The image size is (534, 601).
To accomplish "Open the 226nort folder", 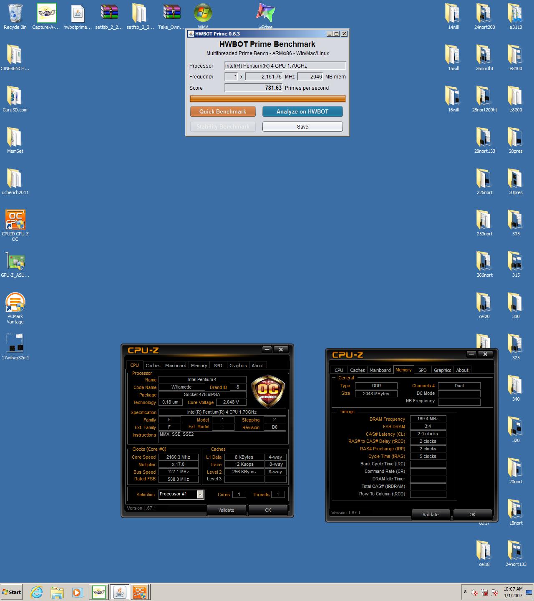I will 484,182.
